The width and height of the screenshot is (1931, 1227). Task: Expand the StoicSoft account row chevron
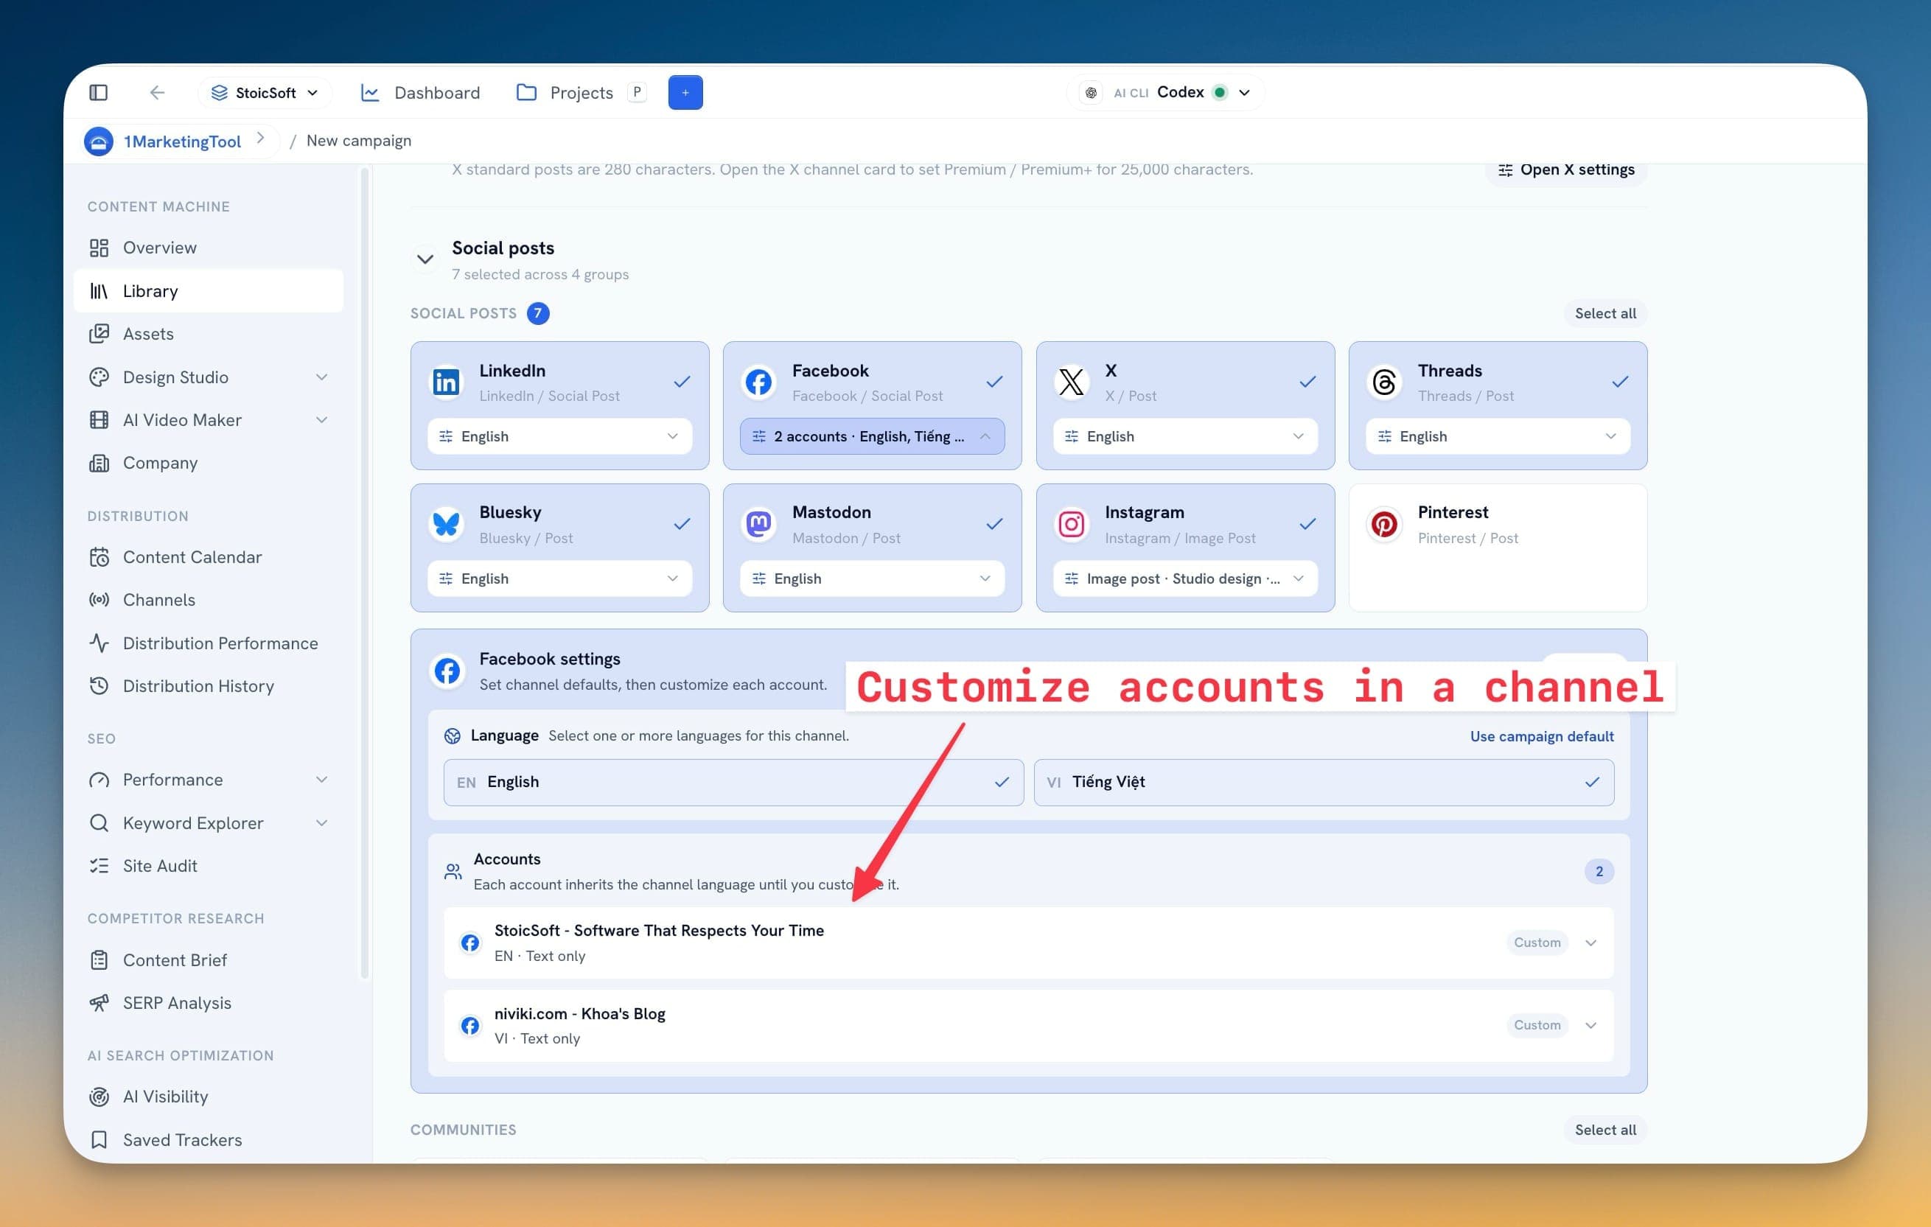pyautogui.click(x=1591, y=943)
